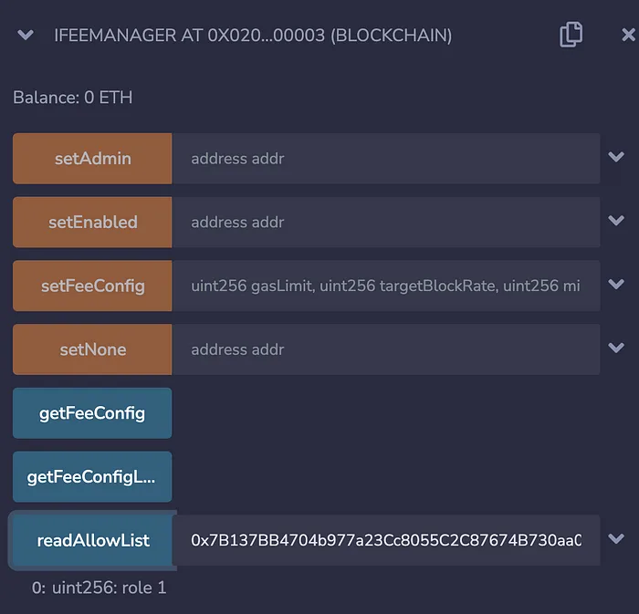Expand the setAdmin parameter inputs
The height and width of the screenshot is (614, 639).
point(616,157)
